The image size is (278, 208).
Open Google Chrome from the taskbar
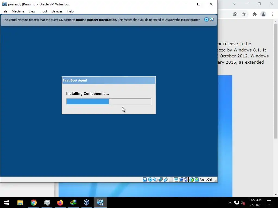pos(33,203)
